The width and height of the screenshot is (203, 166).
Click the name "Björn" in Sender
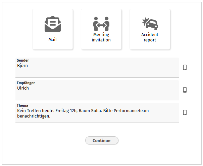[x=22, y=66]
